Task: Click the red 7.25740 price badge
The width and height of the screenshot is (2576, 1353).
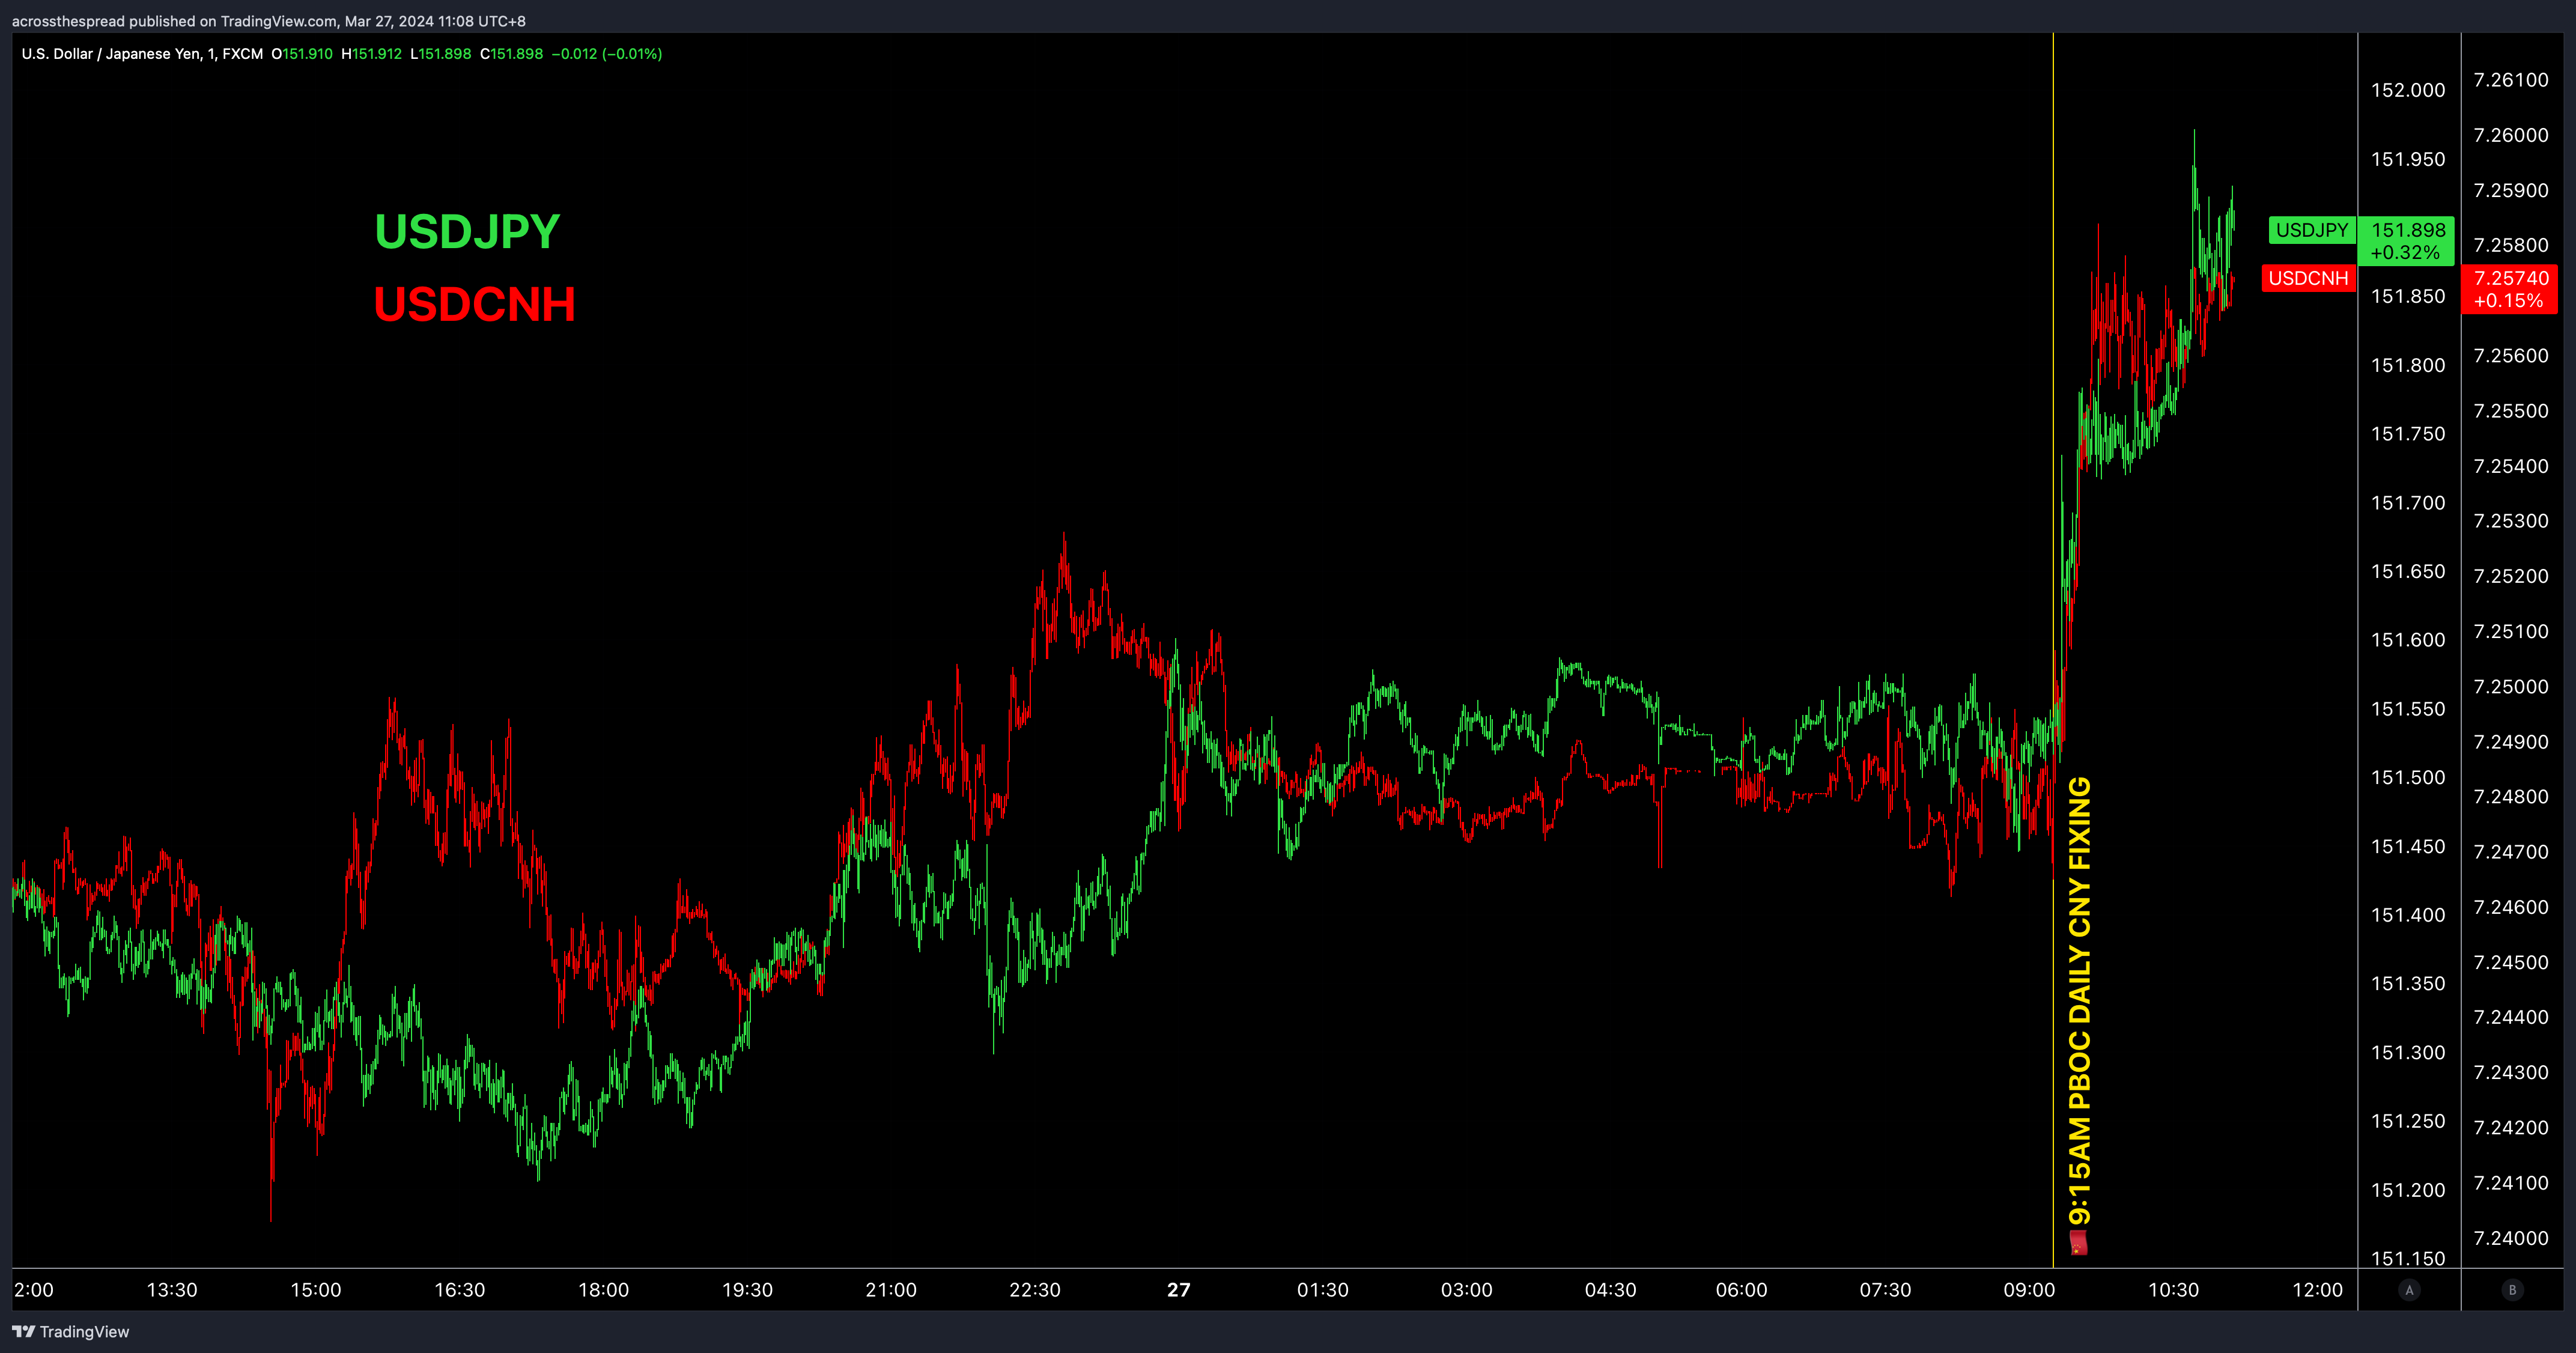Action: 2510,289
